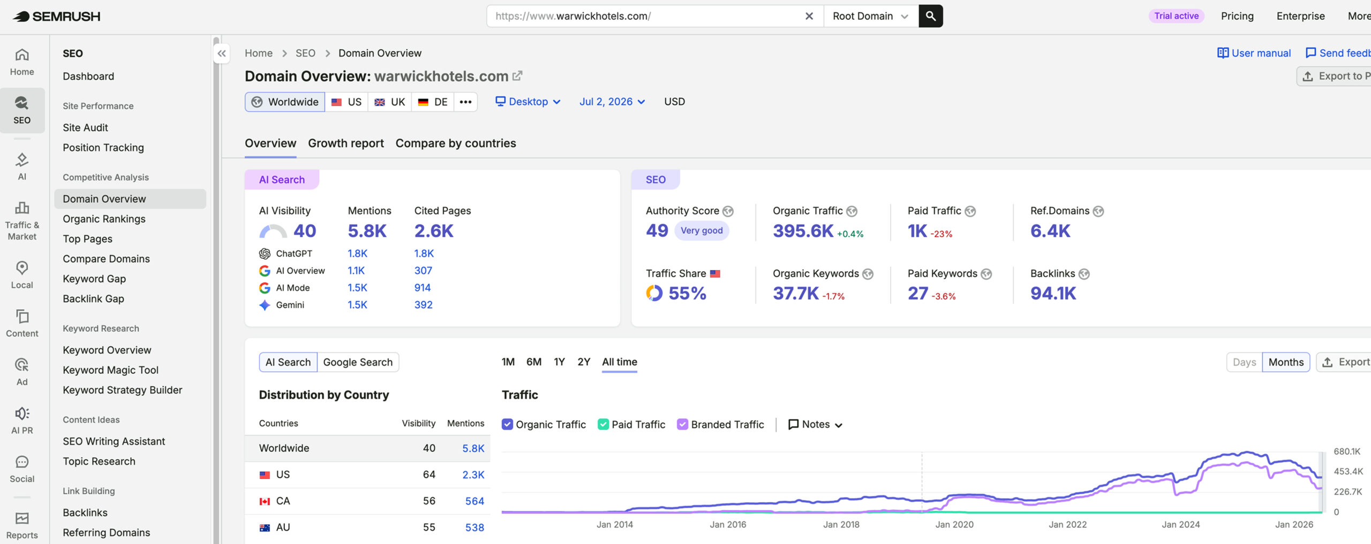Click the Enterprise link
1371x544 pixels.
1300,16
